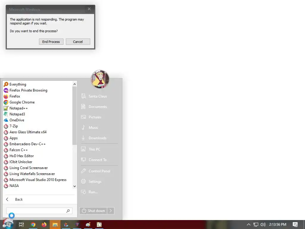Expand the HxD Hex Editor folder
The height and width of the screenshot is (229, 305).
pos(38,156)
